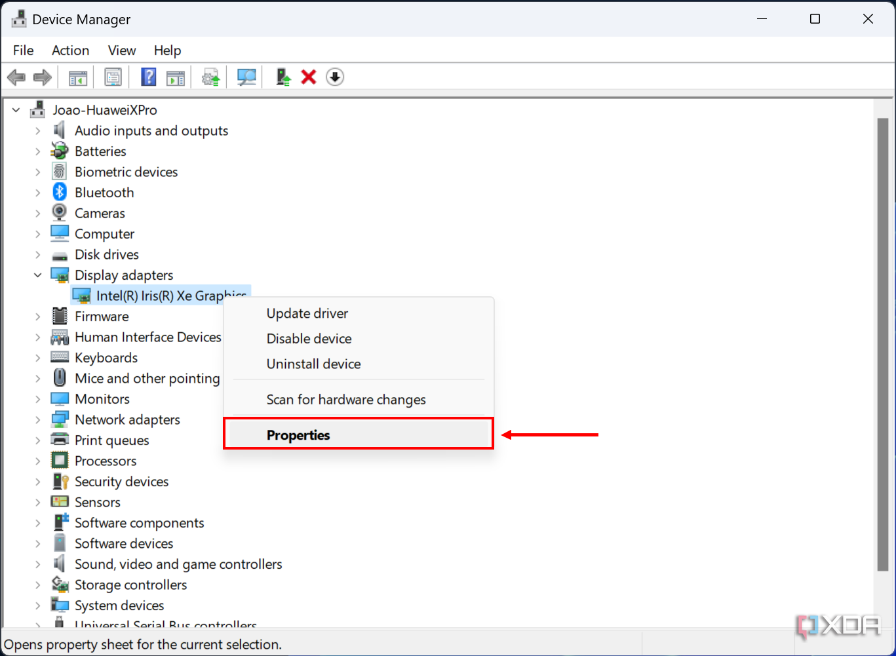Select the Software devices tree item

pyautogui.click(x=124, y=543)
